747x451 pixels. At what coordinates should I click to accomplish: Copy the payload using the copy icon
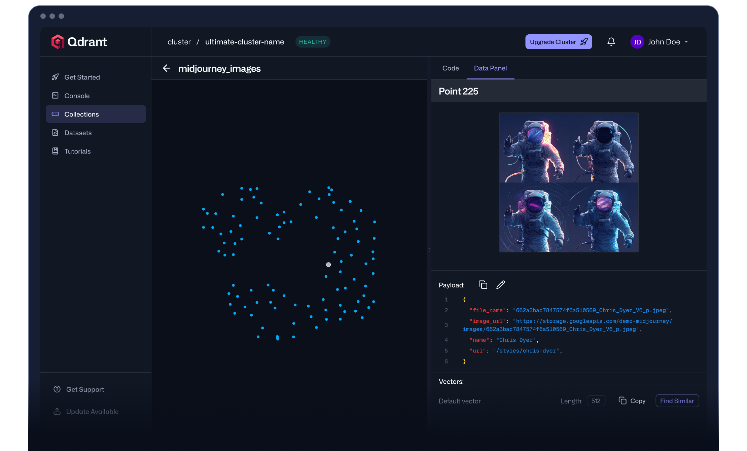(483, 285)
